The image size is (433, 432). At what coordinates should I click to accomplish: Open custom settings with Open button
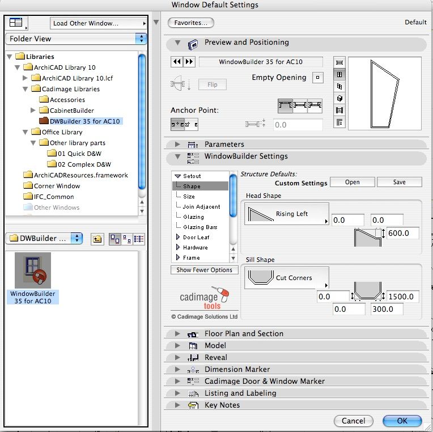coord(353,183)
